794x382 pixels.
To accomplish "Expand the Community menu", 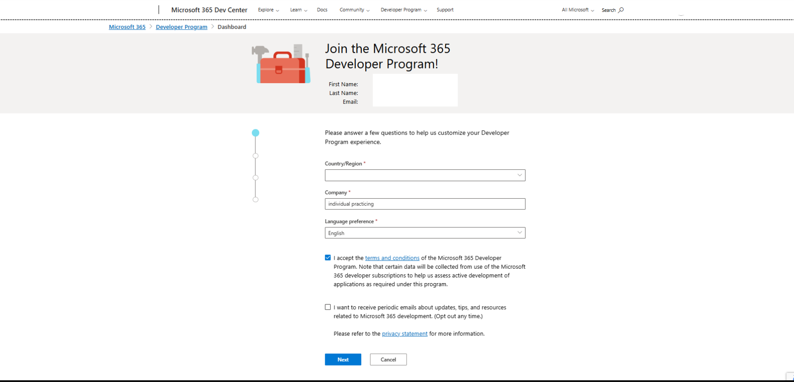I will tap(354, 10).
